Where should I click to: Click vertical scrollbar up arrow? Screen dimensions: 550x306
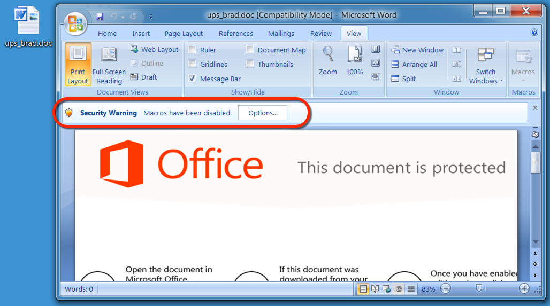click(x=535, y=146)
